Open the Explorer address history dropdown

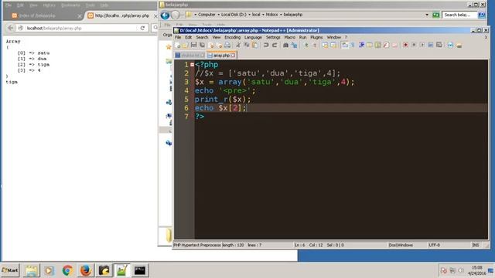click(427, 15)
